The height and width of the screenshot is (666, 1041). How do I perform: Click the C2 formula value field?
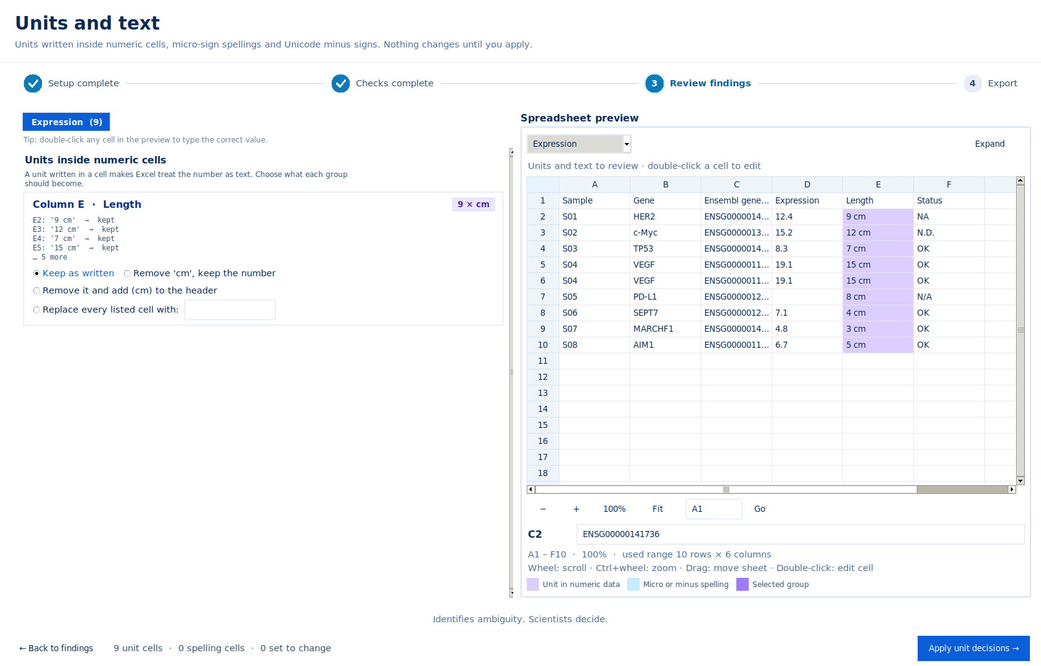tap(800, 535)
